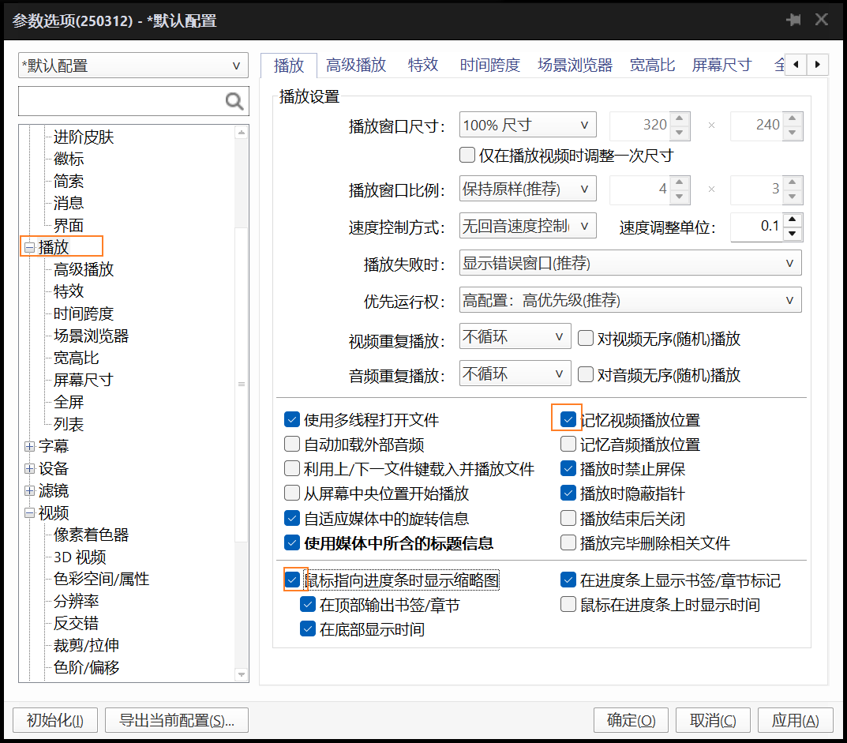Open the 播放失败时 dropdown
847x743 pixels.
[x=631, y=263]
